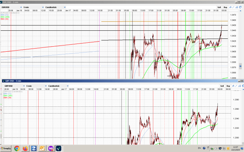The height and width of the screenshot is (152, 244).
Task: Click EMA (34) label in EUR/USD chart
Action: pyautogui.click(x=5, y=19)
